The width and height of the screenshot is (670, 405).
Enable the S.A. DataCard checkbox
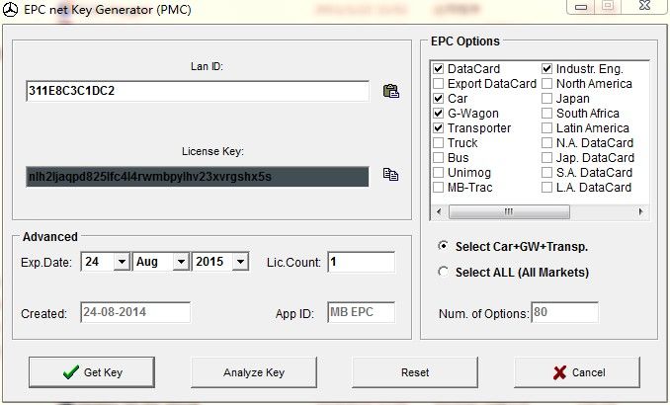546,172
